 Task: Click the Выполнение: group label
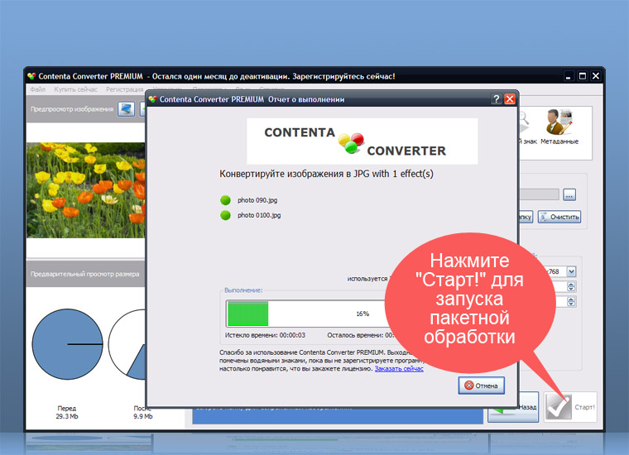pyautogui.click(x=243, y=290)
